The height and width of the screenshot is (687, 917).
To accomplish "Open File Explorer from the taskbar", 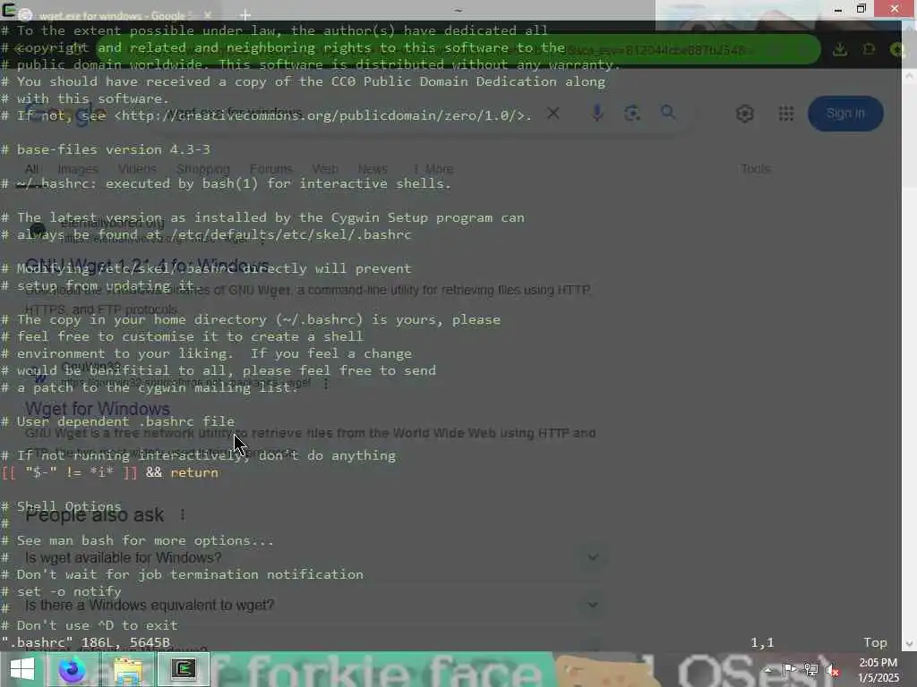I will click(128, 669).
